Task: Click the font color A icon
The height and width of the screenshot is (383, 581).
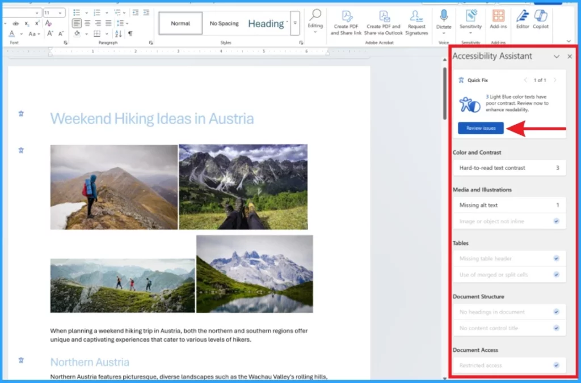Action: pyautogui.click(x=12, y=33)
